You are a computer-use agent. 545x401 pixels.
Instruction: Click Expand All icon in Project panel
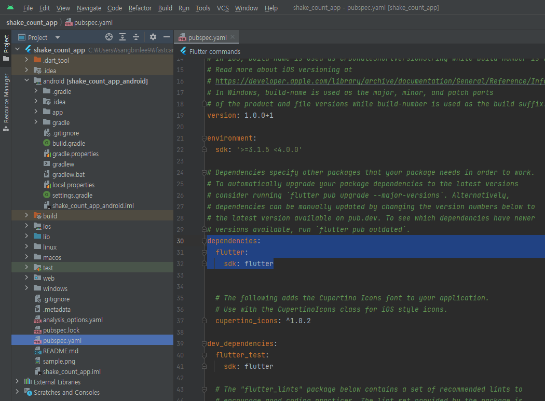[x=122, y=37]
